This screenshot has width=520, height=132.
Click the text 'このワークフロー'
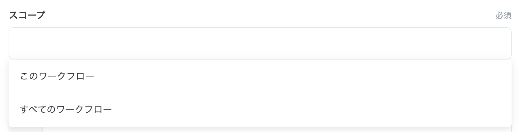(57, 76)
